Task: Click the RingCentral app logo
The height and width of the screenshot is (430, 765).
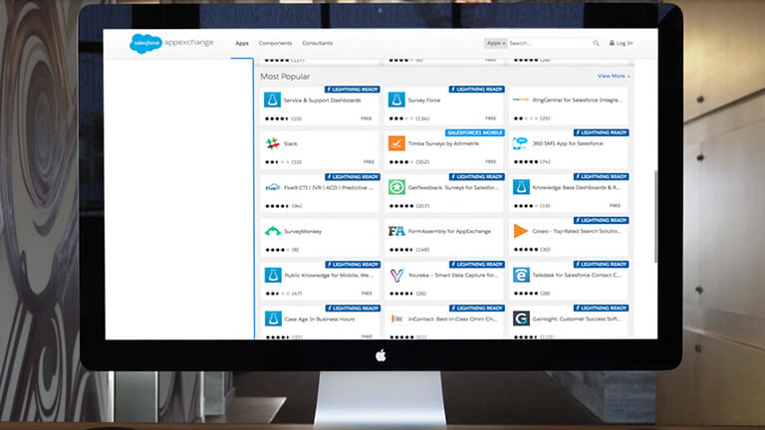Action: (x=521, y=100)
